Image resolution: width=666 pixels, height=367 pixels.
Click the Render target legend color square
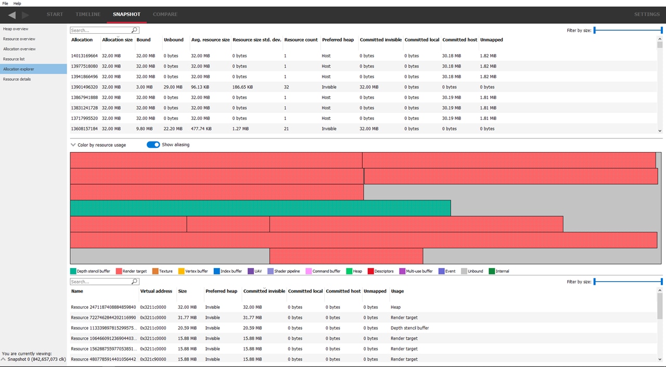click(x=119, y=271)
